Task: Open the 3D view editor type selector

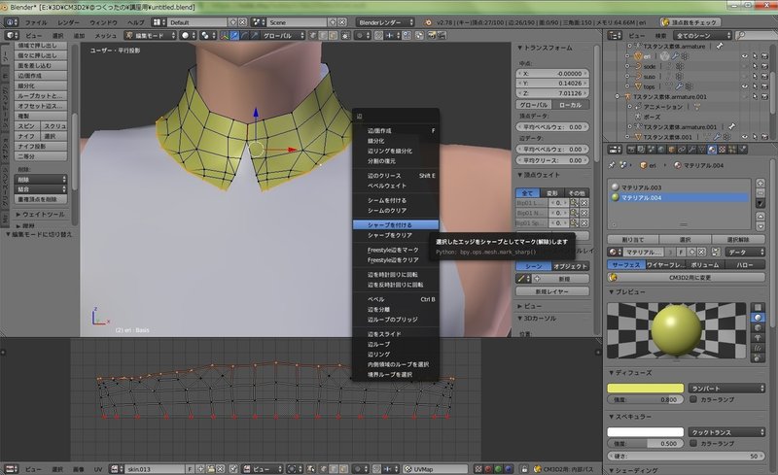Action: tap(12, 36)
